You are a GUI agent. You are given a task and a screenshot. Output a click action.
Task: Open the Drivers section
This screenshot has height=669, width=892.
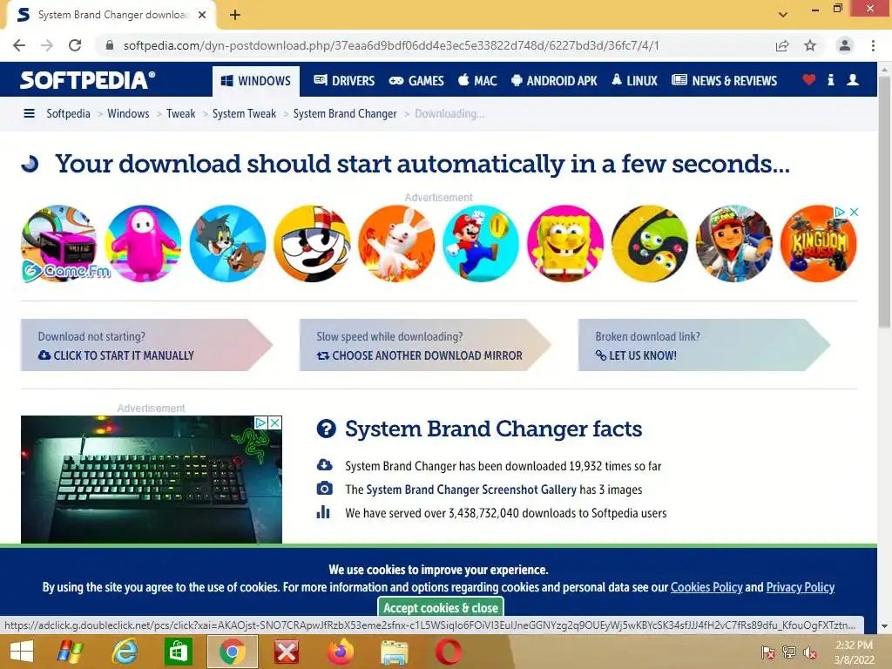tap(344, 81)
